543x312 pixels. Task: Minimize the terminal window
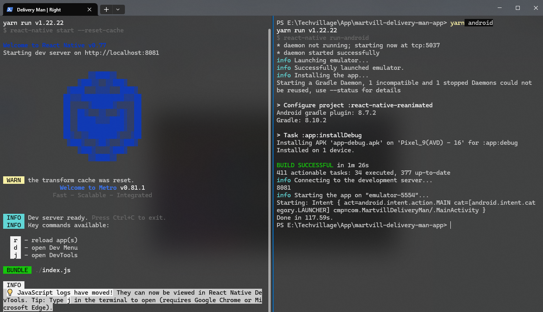(x=499, y=8)
